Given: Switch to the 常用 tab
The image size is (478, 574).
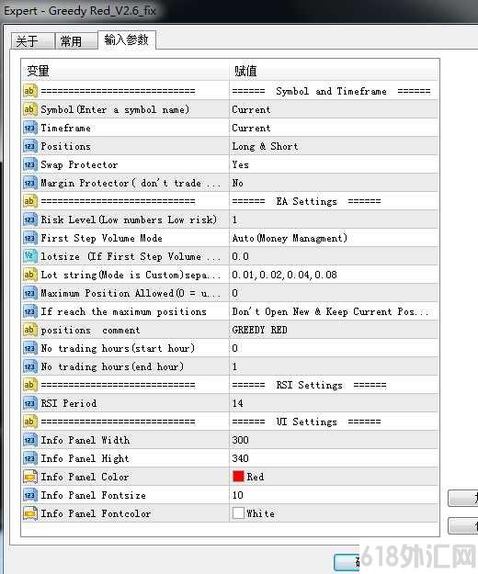Looking at the screenshot, I should click(x=75, y=41).
